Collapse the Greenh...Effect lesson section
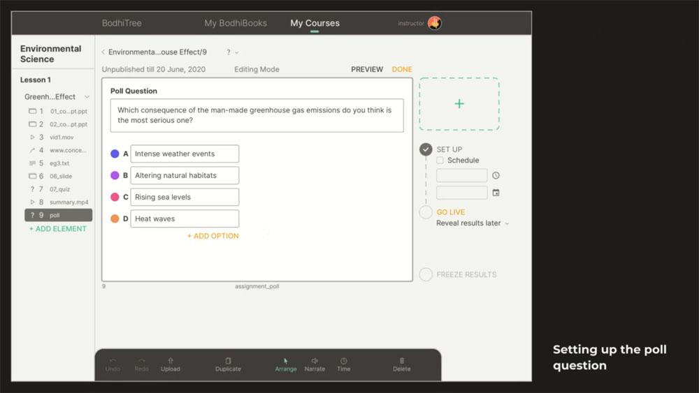Image resolution: width=699 pixels, height=393 pixels. point(87,97)
